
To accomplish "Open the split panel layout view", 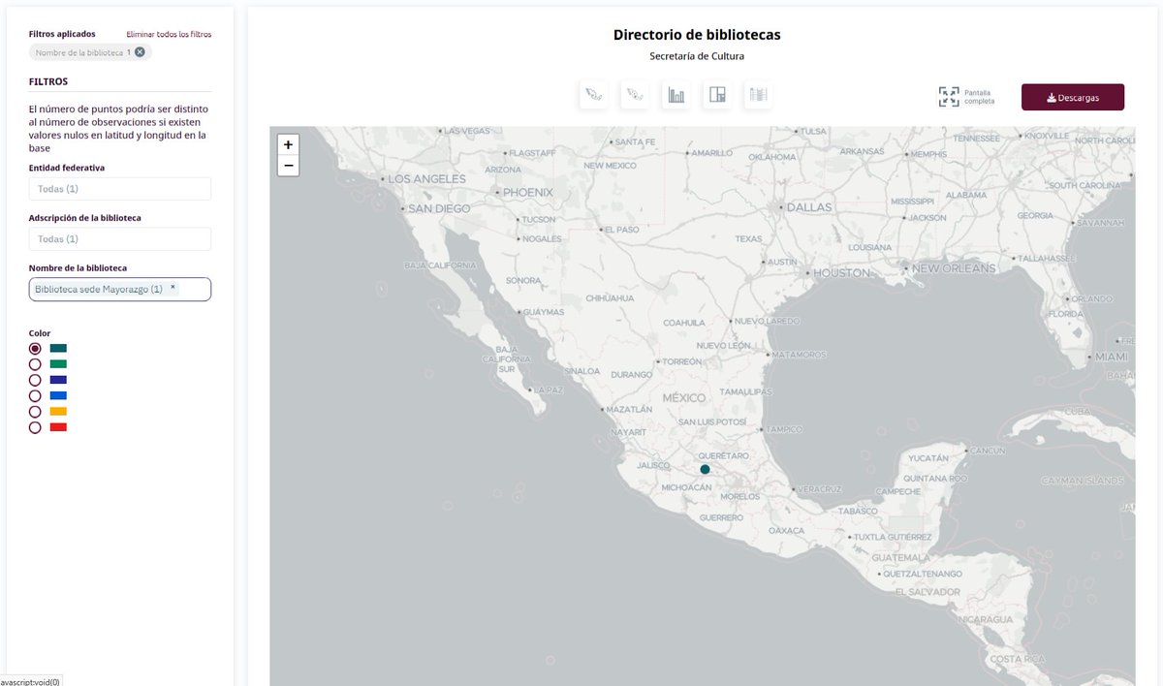I will (716, 94).
